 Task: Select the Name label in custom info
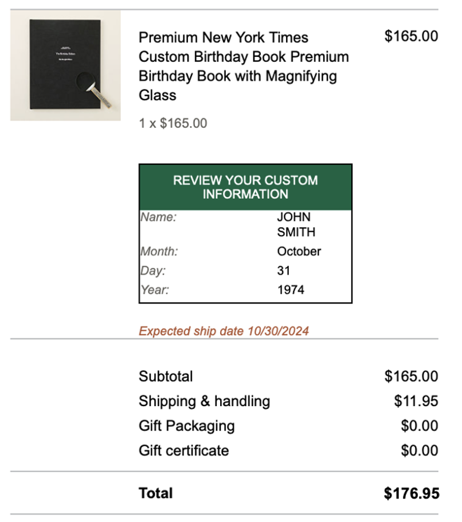coord(158,217)
